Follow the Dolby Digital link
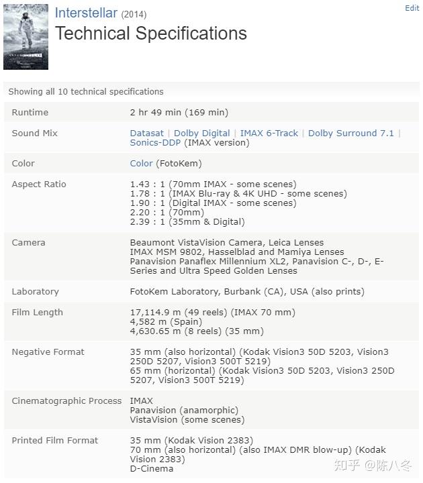The height and width of the screenshot is (483, 423). (201, 133)
